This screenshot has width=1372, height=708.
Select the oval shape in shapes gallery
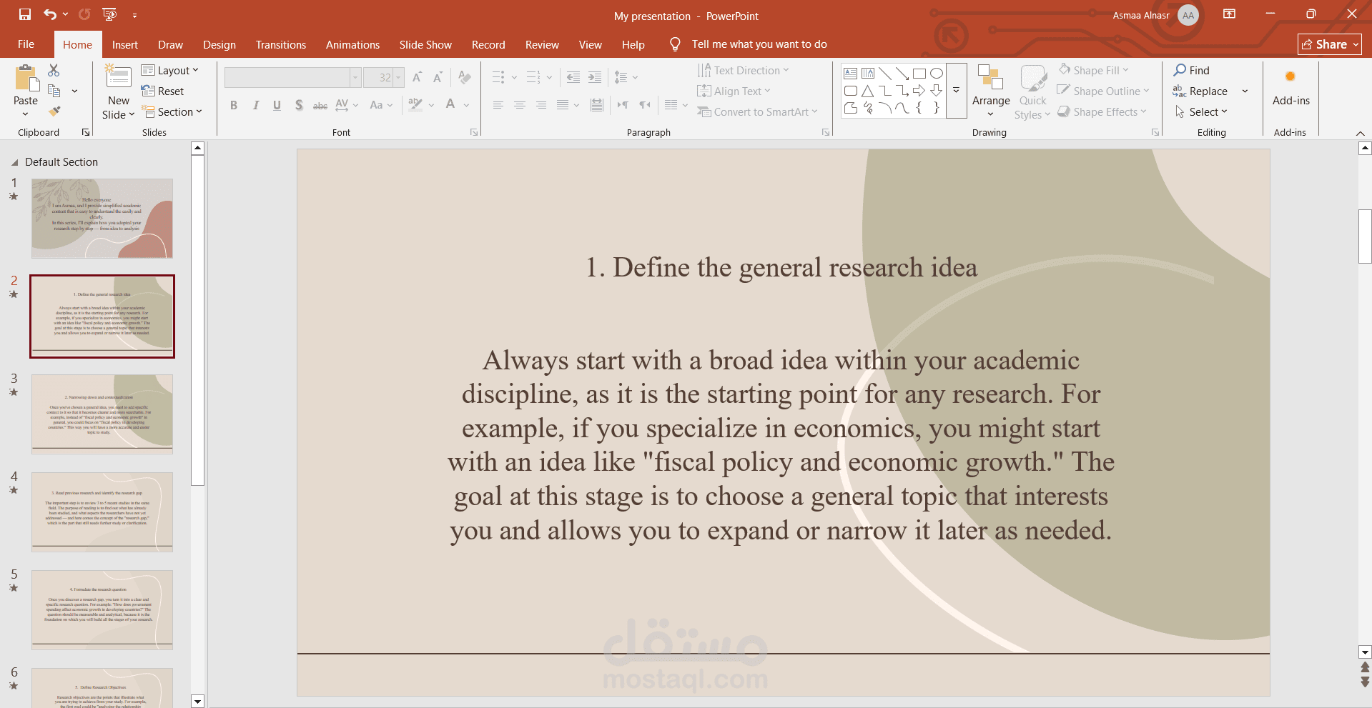(x=936, y=73)
